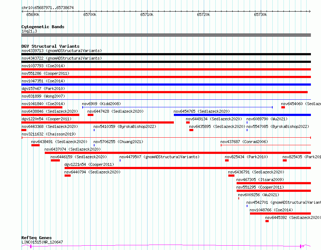Click the 65690k ruler tick label
Viewport: 321px width, 250px height.
[33, 14]
